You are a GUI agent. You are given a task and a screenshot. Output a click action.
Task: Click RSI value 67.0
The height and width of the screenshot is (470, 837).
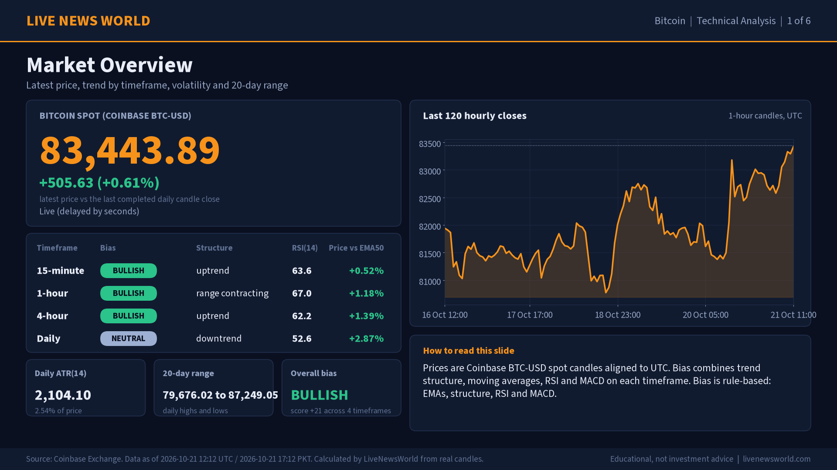point(302,293)
